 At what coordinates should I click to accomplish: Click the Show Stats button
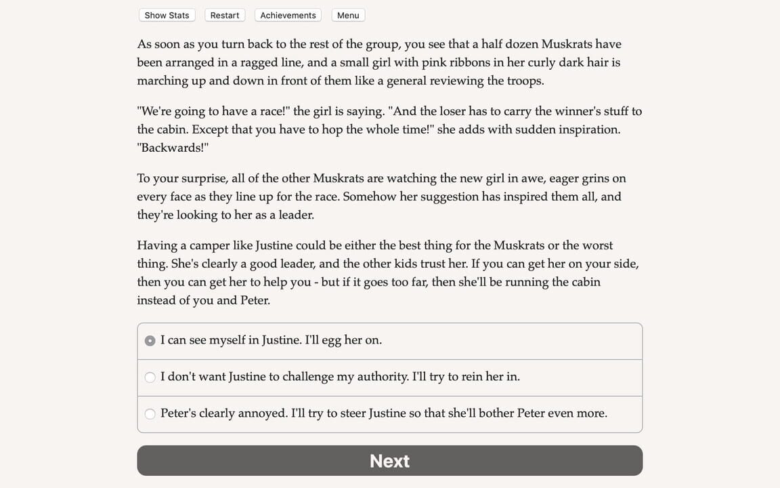pos(167,15)
